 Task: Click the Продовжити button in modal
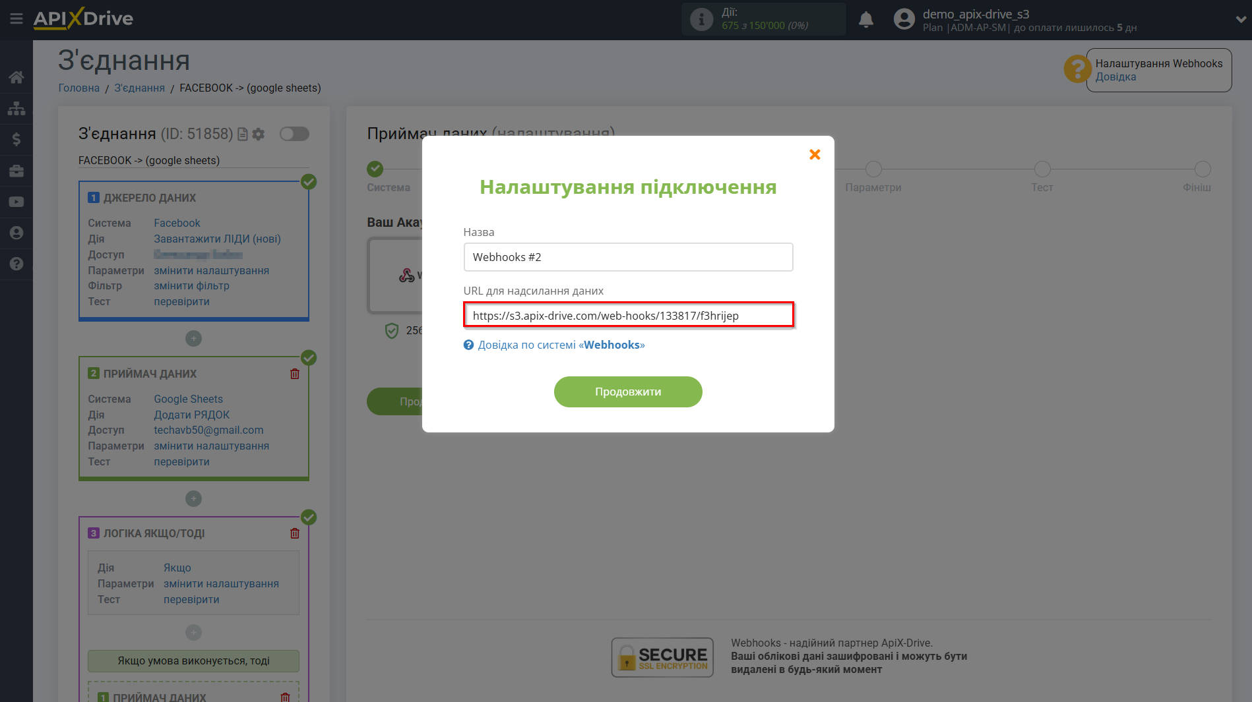(x=628, y=392)
